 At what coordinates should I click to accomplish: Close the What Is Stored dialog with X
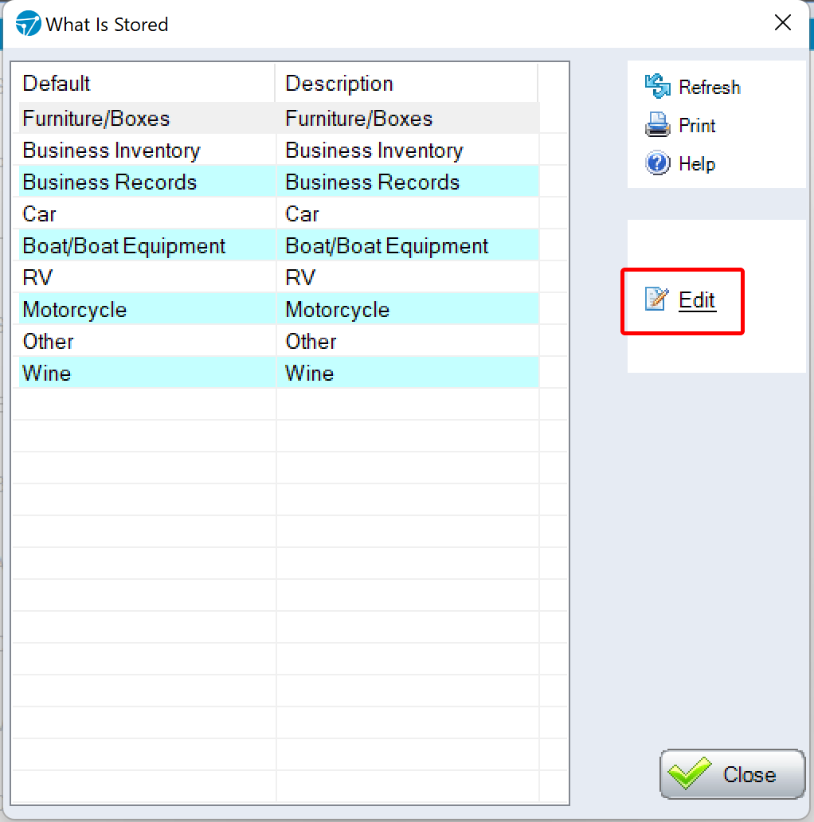[783, 22]
